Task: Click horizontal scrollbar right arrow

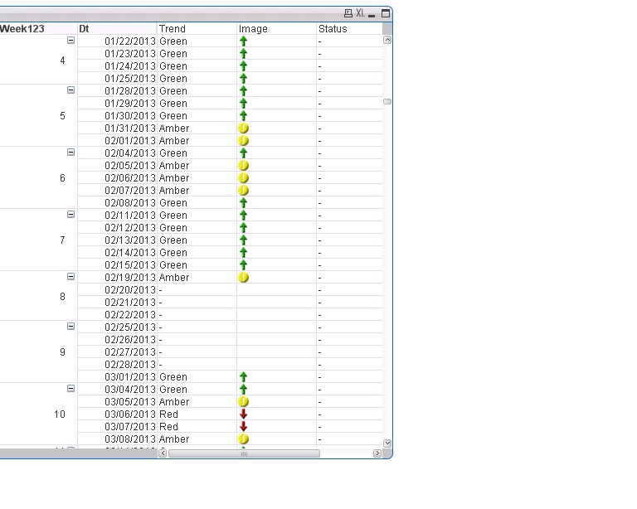Action: click(377, 453)
